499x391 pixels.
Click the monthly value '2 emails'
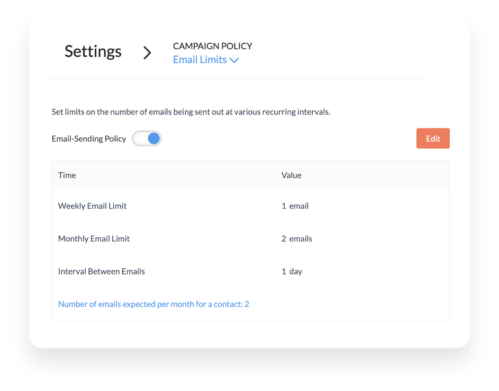coord(297,239)
